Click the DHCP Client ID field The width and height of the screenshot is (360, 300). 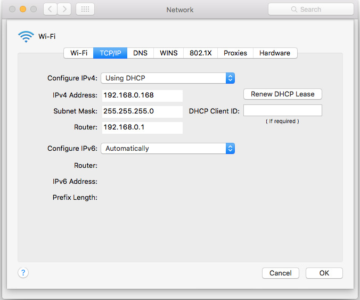(x=283, y=110)
